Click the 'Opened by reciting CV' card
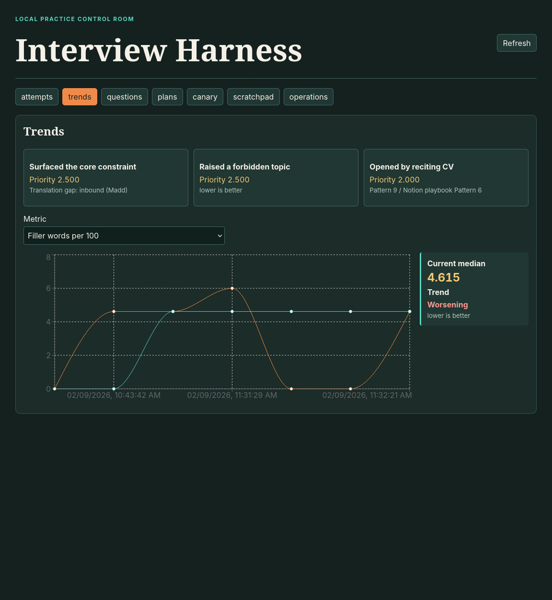Viewport: 552px width, 600px height. tap(446, 178)
